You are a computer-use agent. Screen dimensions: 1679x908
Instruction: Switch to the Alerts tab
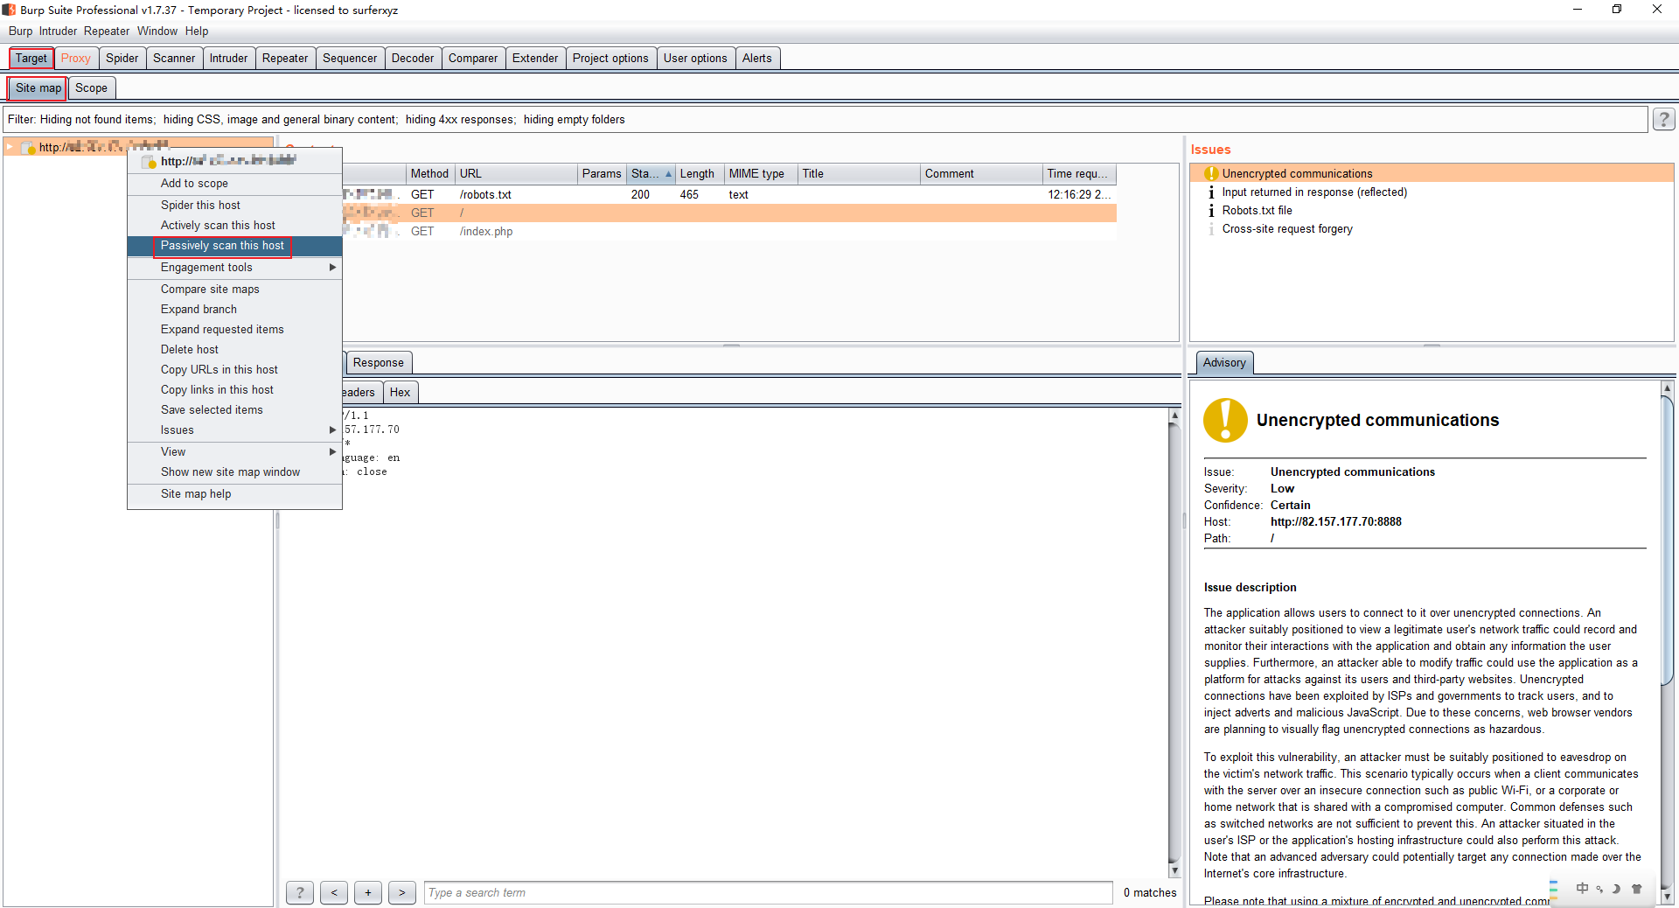coord(757,58)
